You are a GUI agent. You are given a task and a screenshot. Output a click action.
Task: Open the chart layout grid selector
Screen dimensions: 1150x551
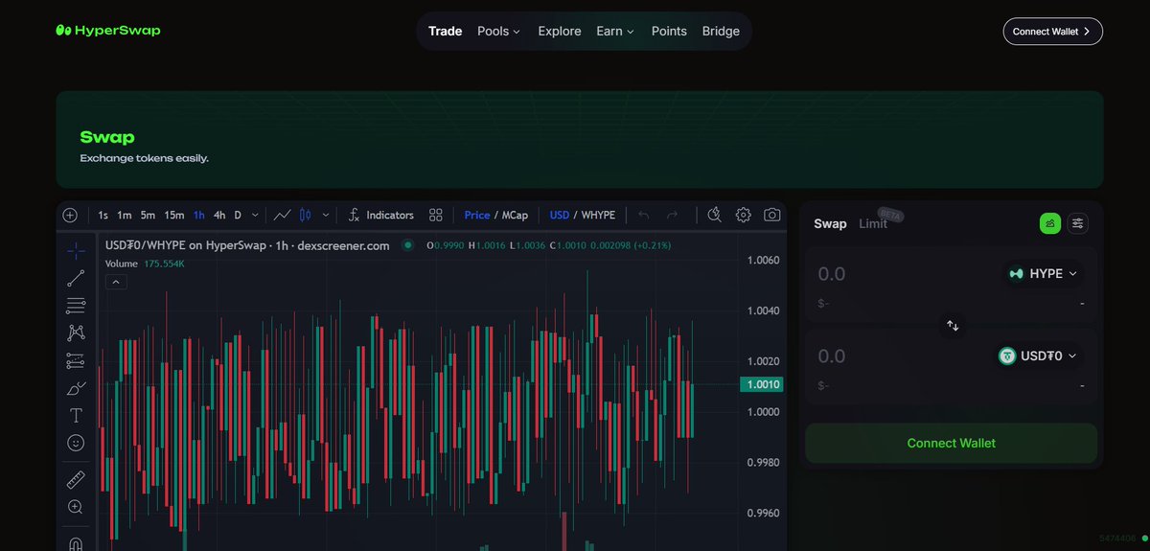click(x=436, y=215)
